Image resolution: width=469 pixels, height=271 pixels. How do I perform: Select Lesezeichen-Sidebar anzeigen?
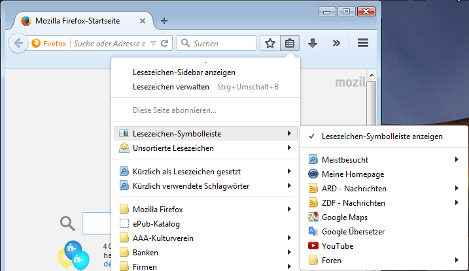click(184, 72)
